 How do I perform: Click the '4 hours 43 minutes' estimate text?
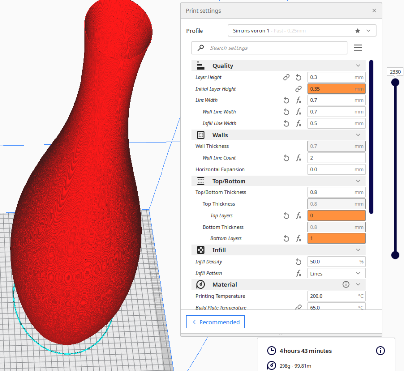(306, 351)
